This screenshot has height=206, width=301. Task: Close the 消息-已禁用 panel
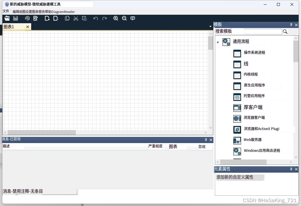(x=211, y=140)
